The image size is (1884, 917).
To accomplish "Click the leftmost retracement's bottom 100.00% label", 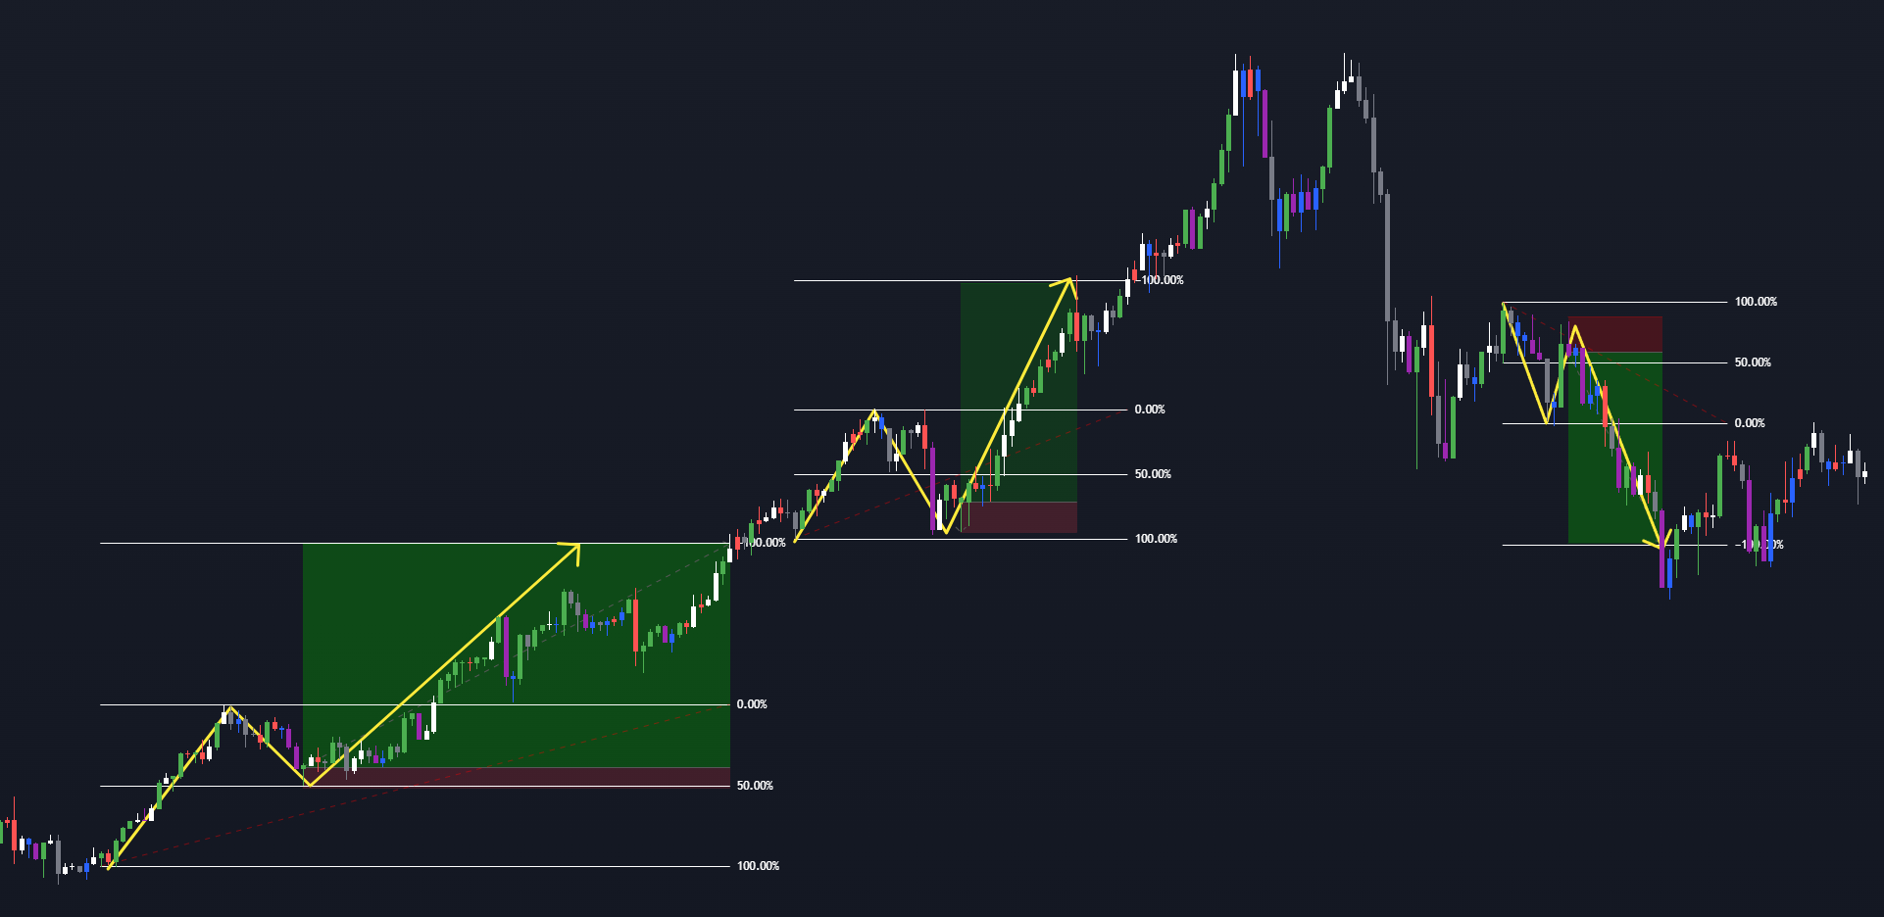I will [x=758, y=866].
